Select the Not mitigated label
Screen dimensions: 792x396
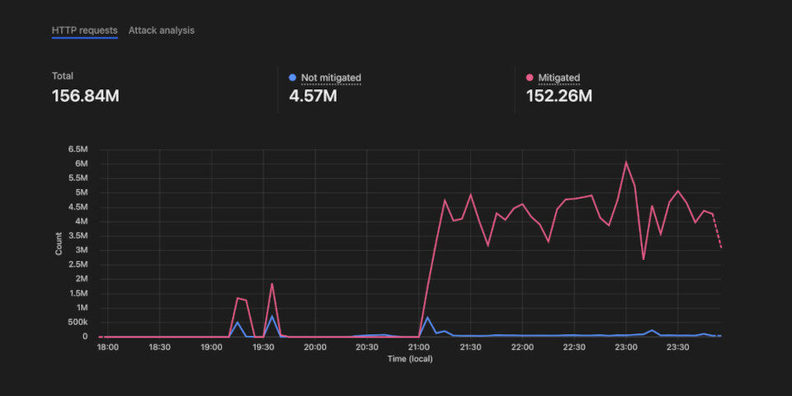pyautogui.click(x=331, y=78)
